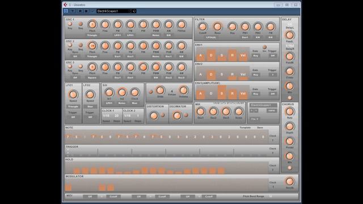Click the Chorus Rate knob
363x204 pixels.
tap(289, 112)
